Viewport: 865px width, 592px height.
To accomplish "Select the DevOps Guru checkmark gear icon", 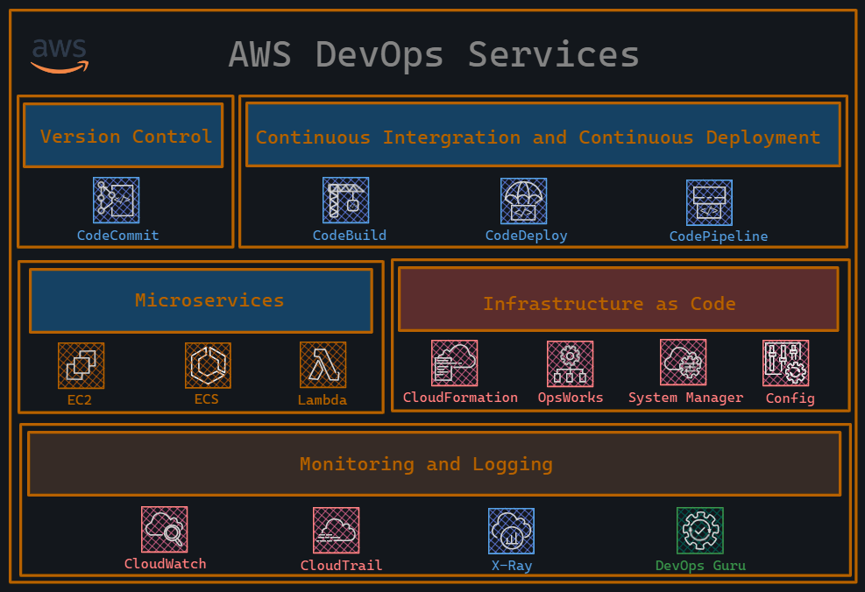I will (699, 529).
